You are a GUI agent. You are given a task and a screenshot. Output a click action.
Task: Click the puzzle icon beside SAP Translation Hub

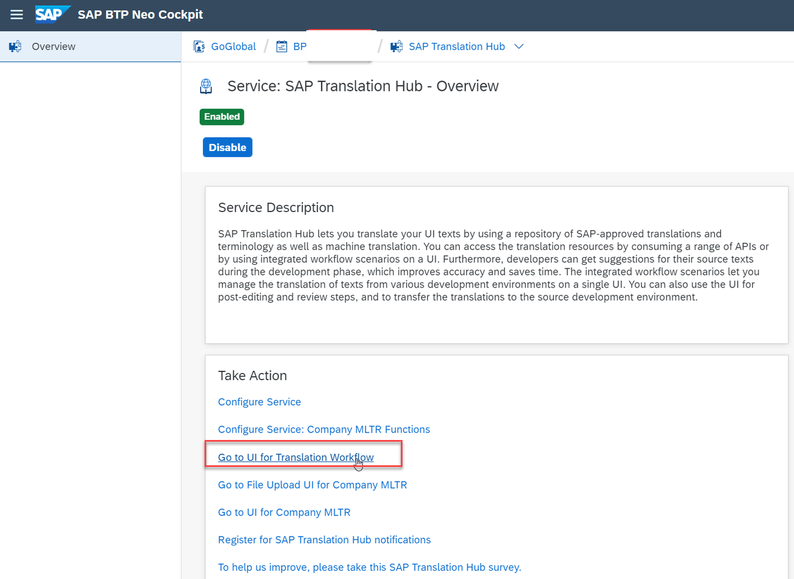[396, 47]
